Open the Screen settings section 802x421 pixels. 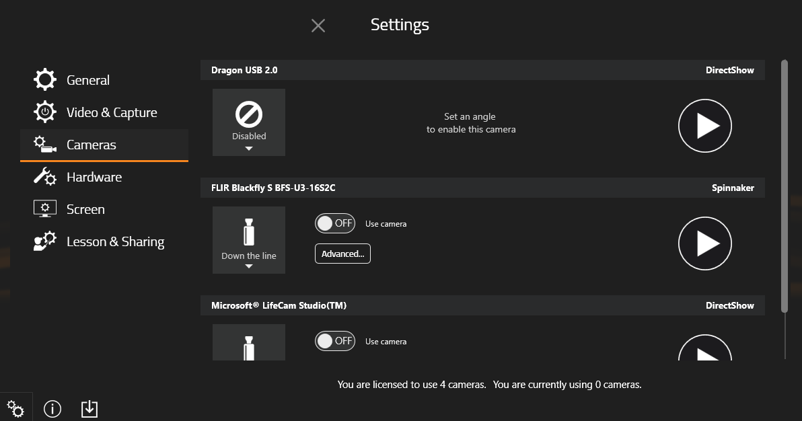[x=104, y=209]
